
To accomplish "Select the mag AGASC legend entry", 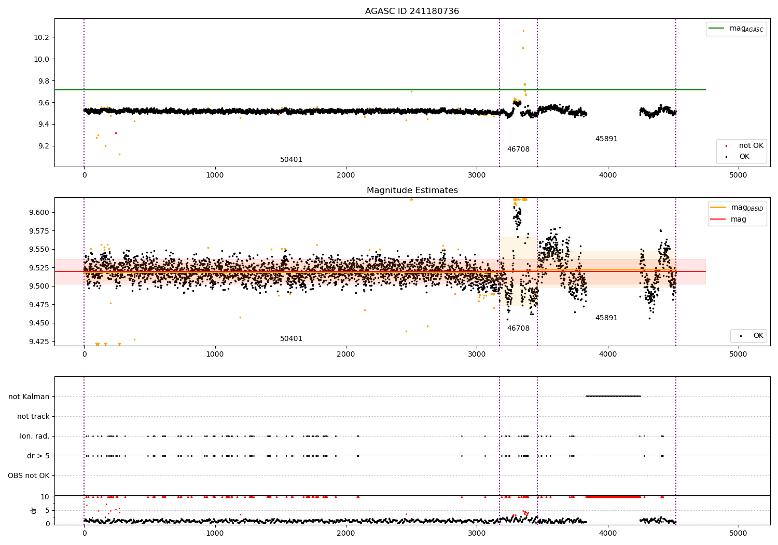I will pos(736,29).
